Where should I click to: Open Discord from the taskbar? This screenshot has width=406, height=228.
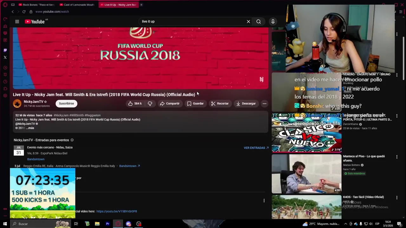pos(128,224)
